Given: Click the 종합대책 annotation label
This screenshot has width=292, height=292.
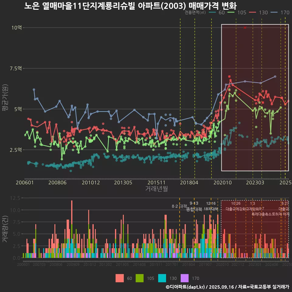Looking at the screenshot, I should tap(194, 209).
